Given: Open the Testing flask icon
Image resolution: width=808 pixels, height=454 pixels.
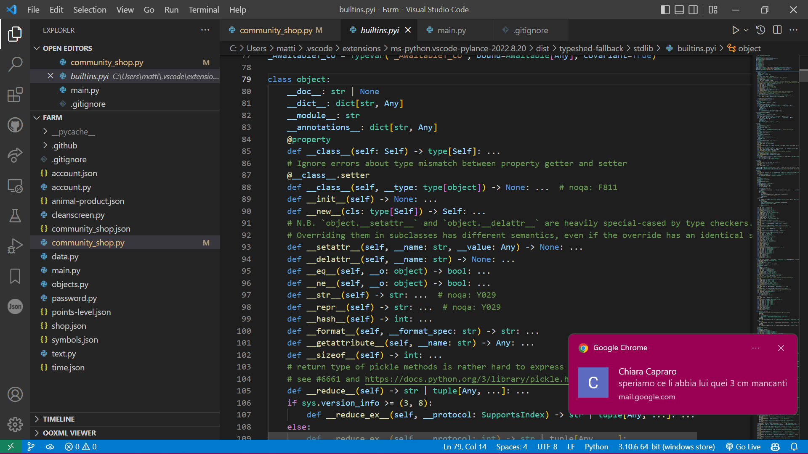Looking at the screenshot, I should 15,216.
